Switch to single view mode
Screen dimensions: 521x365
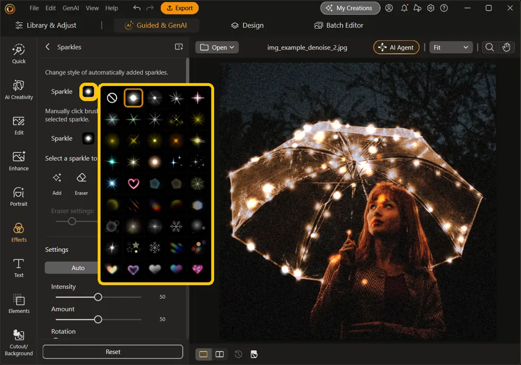click(x=203, y=354)
